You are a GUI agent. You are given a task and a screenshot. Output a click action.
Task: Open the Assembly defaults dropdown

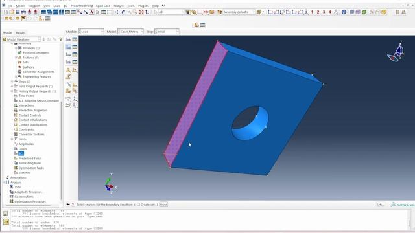[x=239, y=12]
